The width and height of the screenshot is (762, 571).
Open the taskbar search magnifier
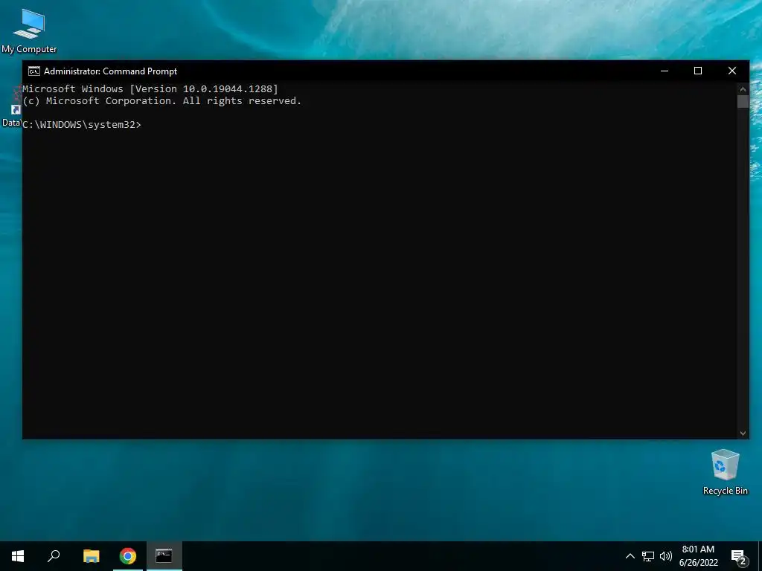point(54,556)
